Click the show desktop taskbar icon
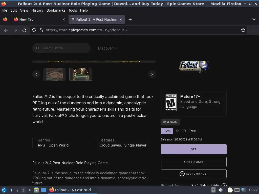 coord(44,190)
